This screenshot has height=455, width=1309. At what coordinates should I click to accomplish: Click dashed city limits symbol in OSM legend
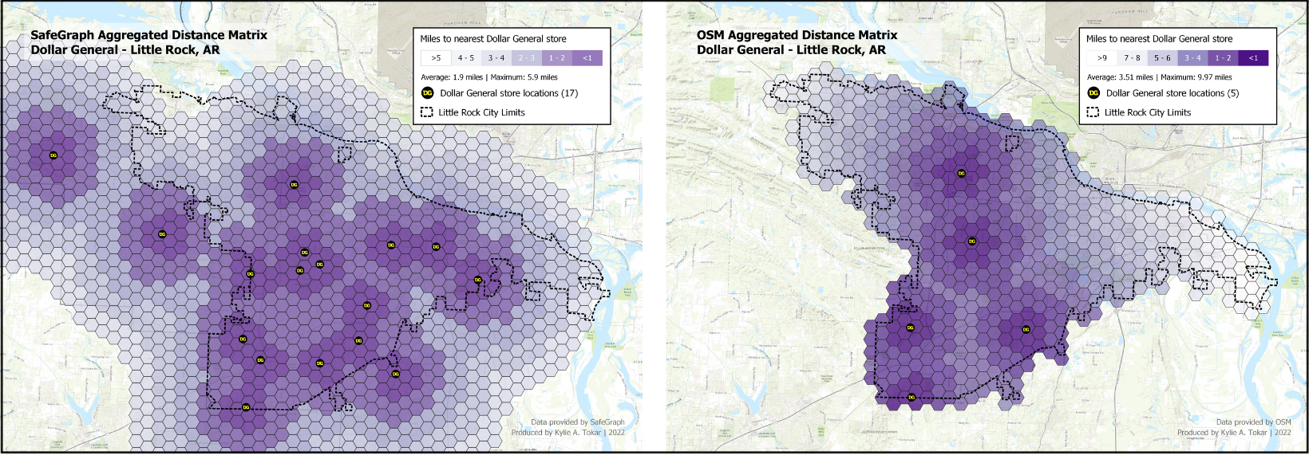[x=1093, y=112]
